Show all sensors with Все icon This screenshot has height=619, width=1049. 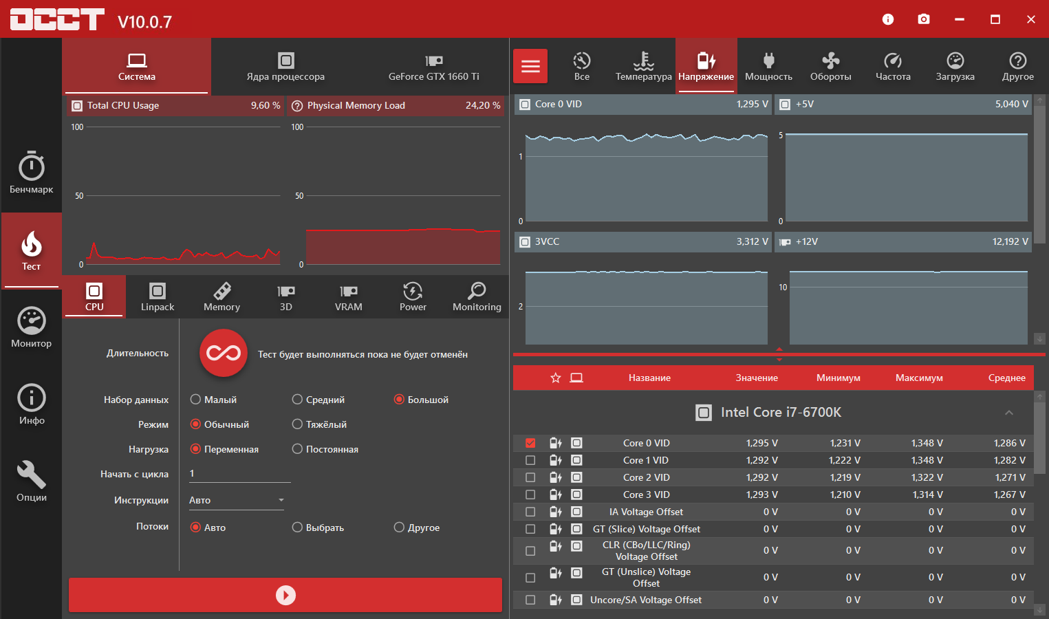582,66
